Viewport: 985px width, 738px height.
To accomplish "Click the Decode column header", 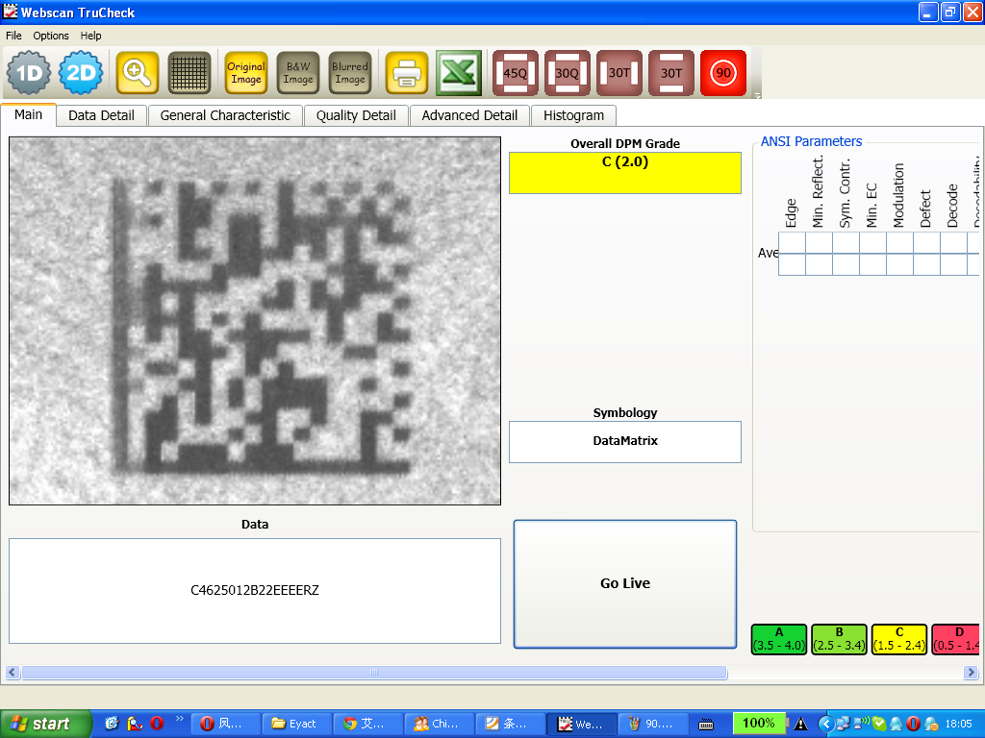I will 952,206.
